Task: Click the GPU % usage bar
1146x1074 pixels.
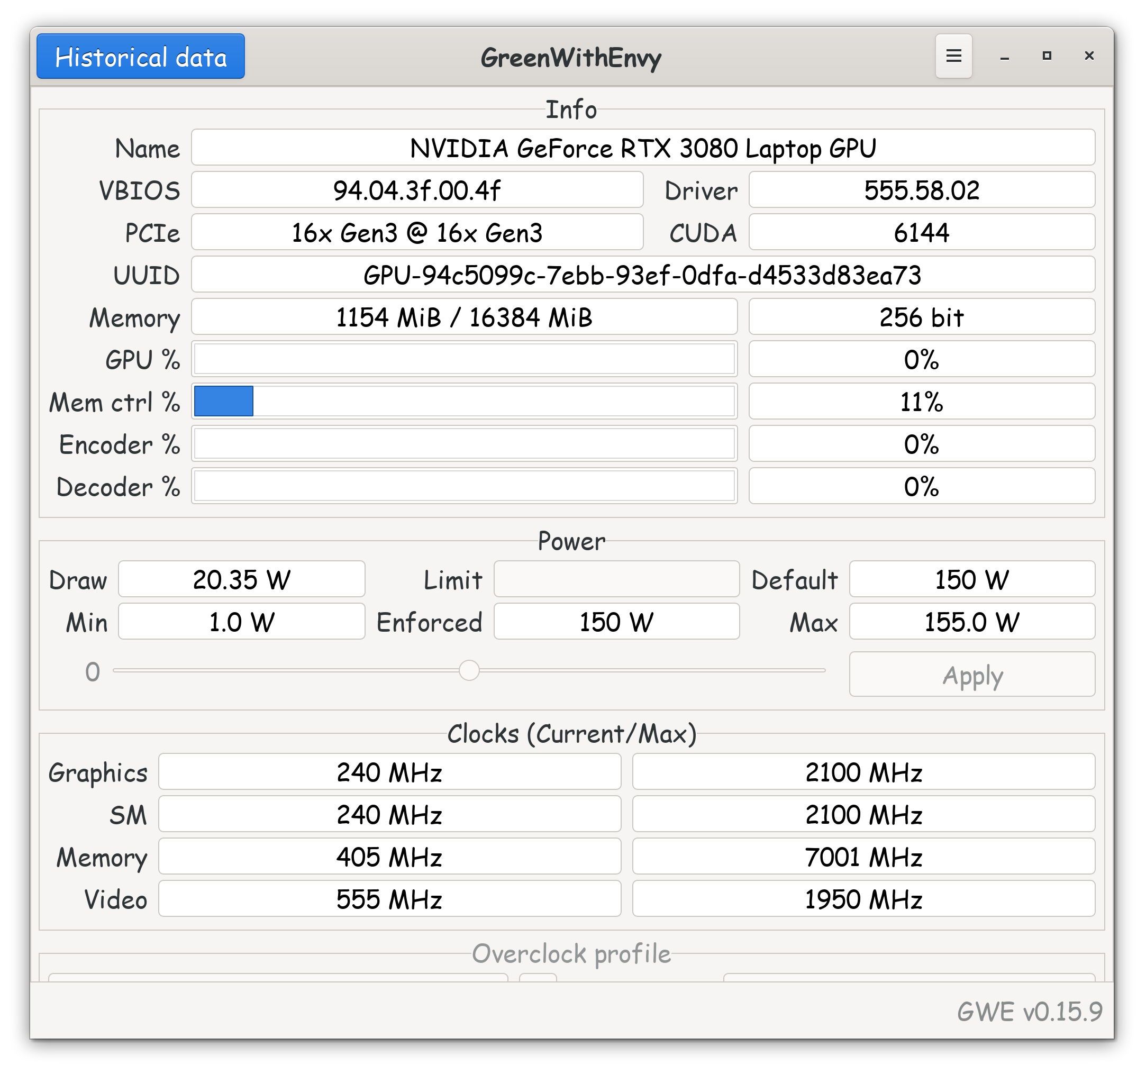Action: pyautogui.click(x=465, y=359)
